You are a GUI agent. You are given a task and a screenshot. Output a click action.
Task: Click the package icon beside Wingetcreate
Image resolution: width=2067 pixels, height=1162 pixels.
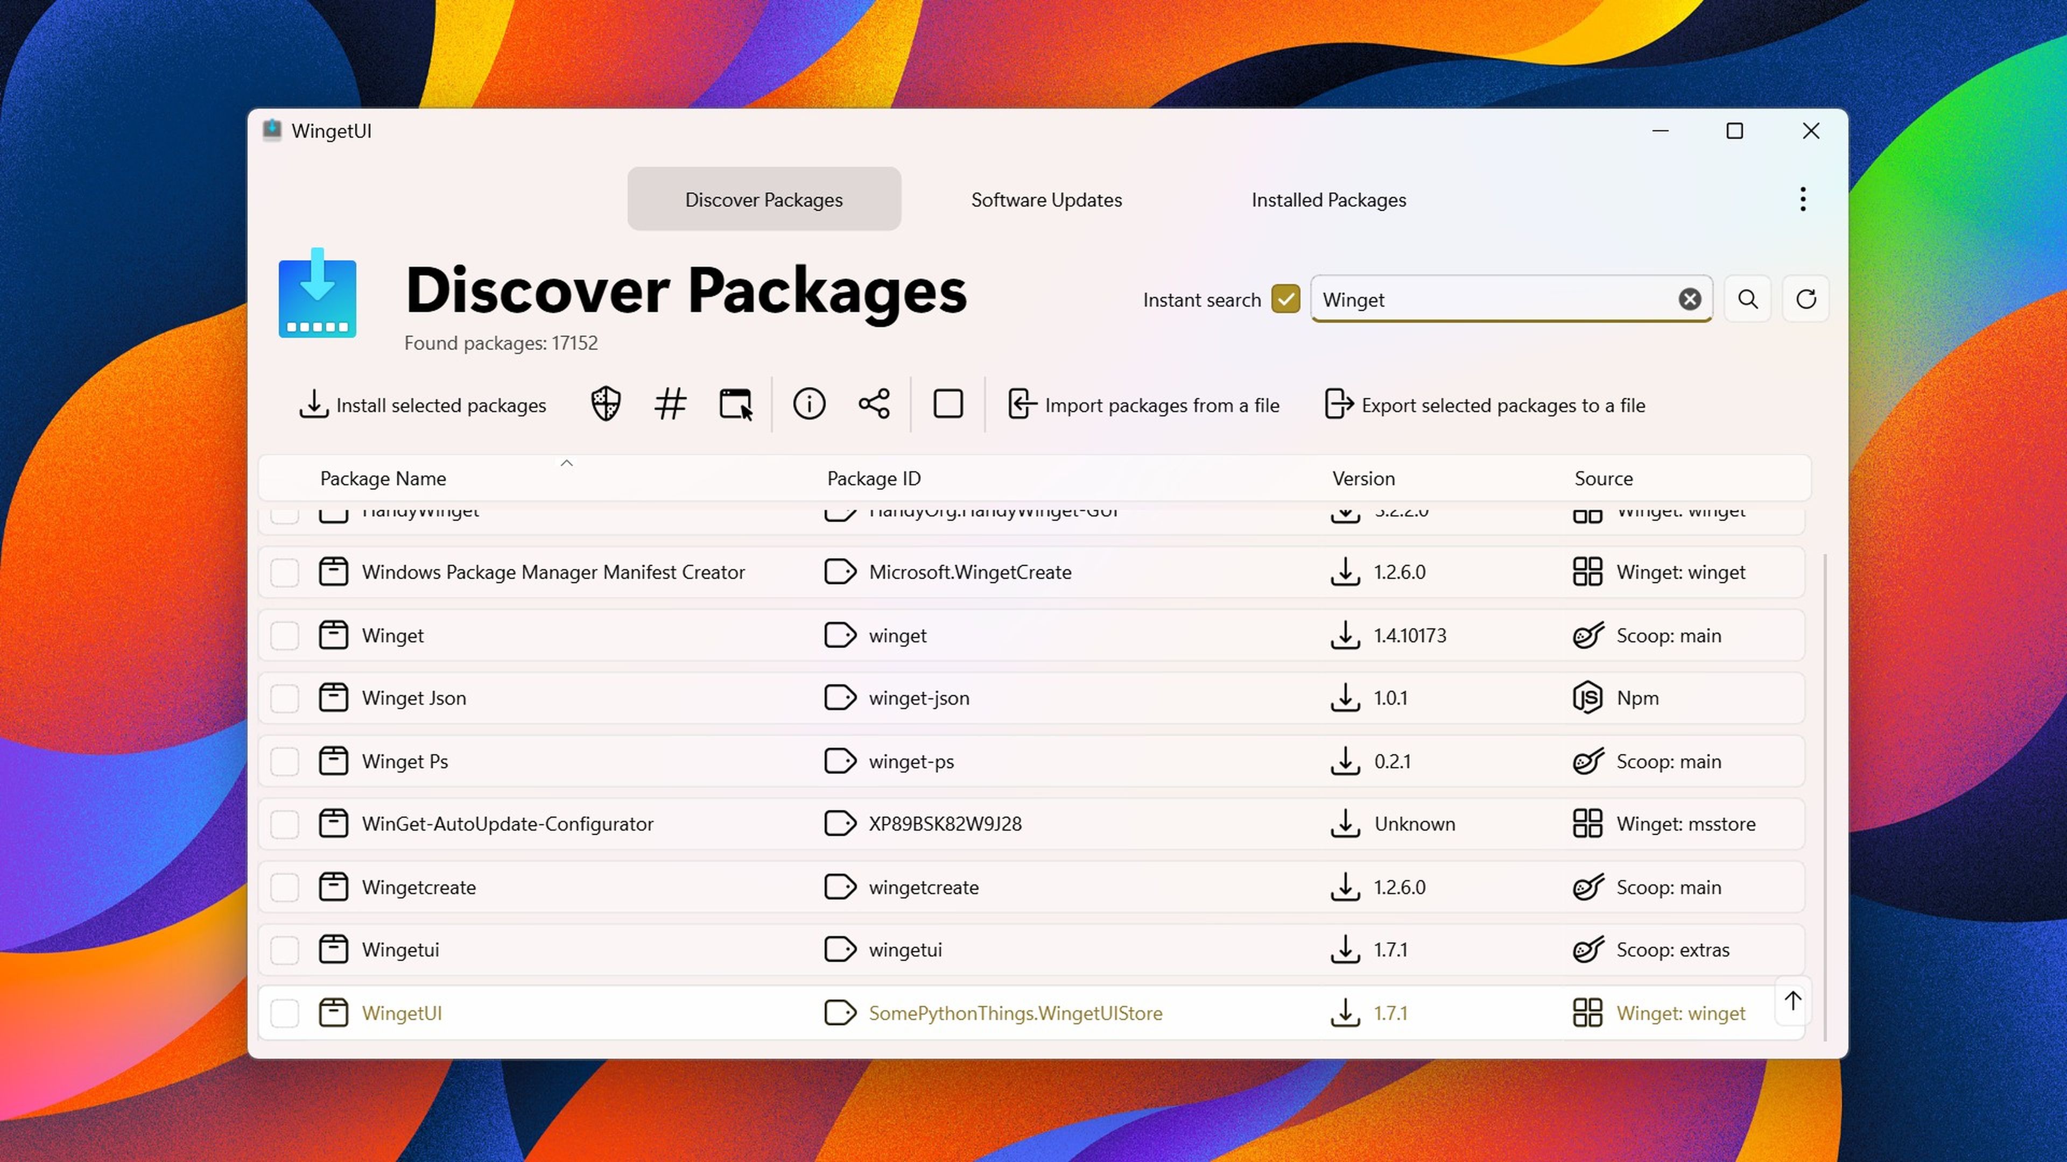coord(333,887)
